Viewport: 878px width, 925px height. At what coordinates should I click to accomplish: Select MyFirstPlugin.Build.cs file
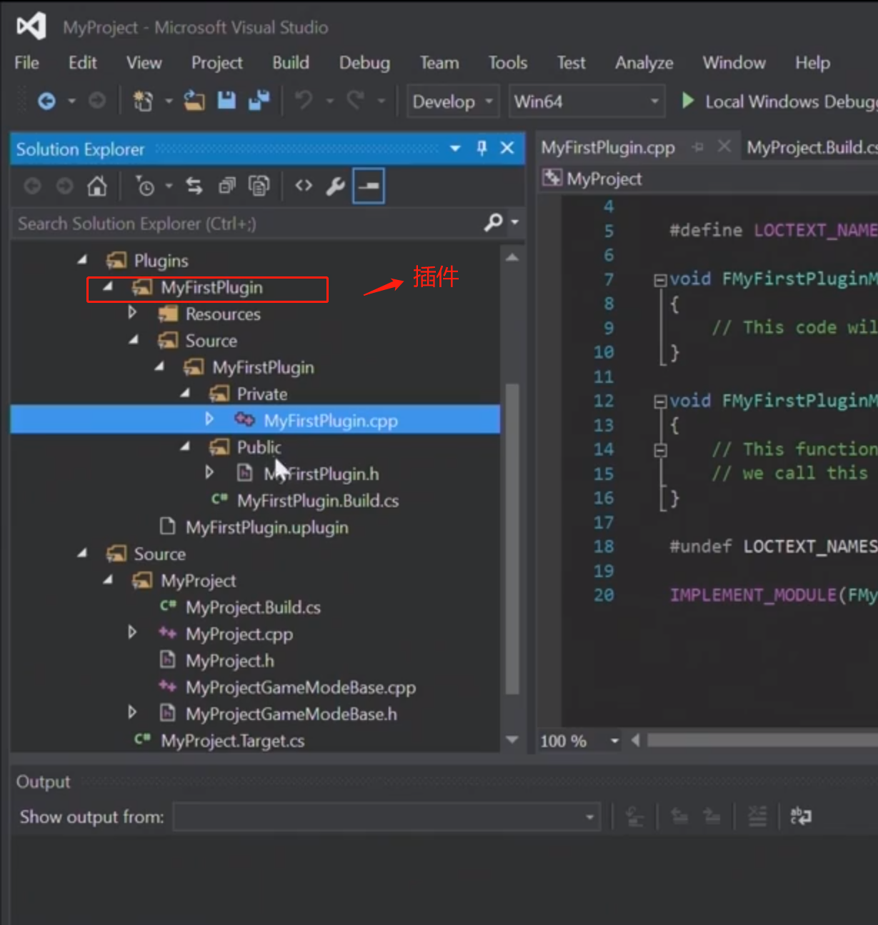pyautogui.click(x=318, y=501)
